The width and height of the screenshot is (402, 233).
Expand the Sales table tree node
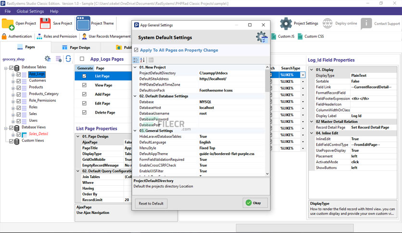coord(13,115)
